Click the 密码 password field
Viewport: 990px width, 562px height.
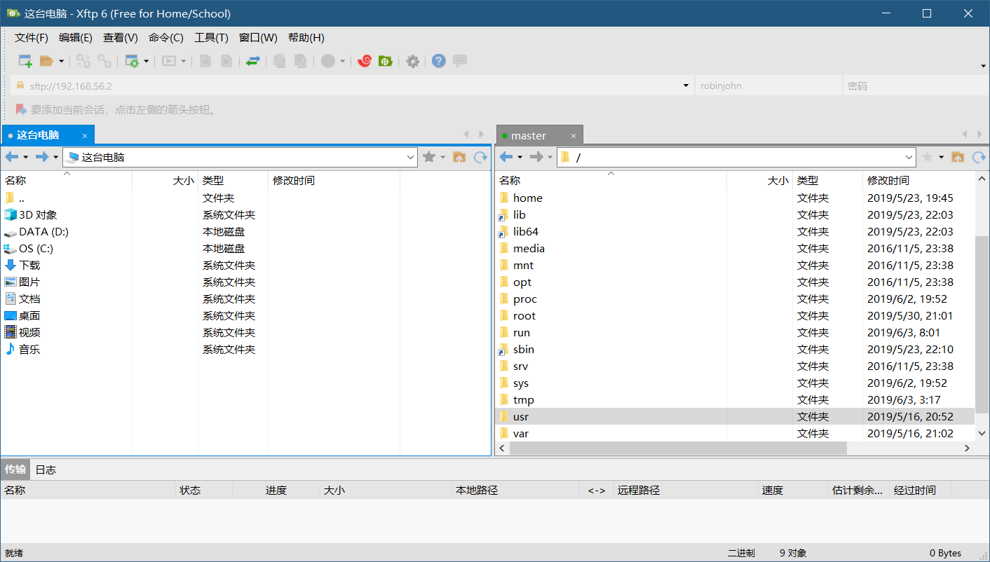click(x=916, y=85)
